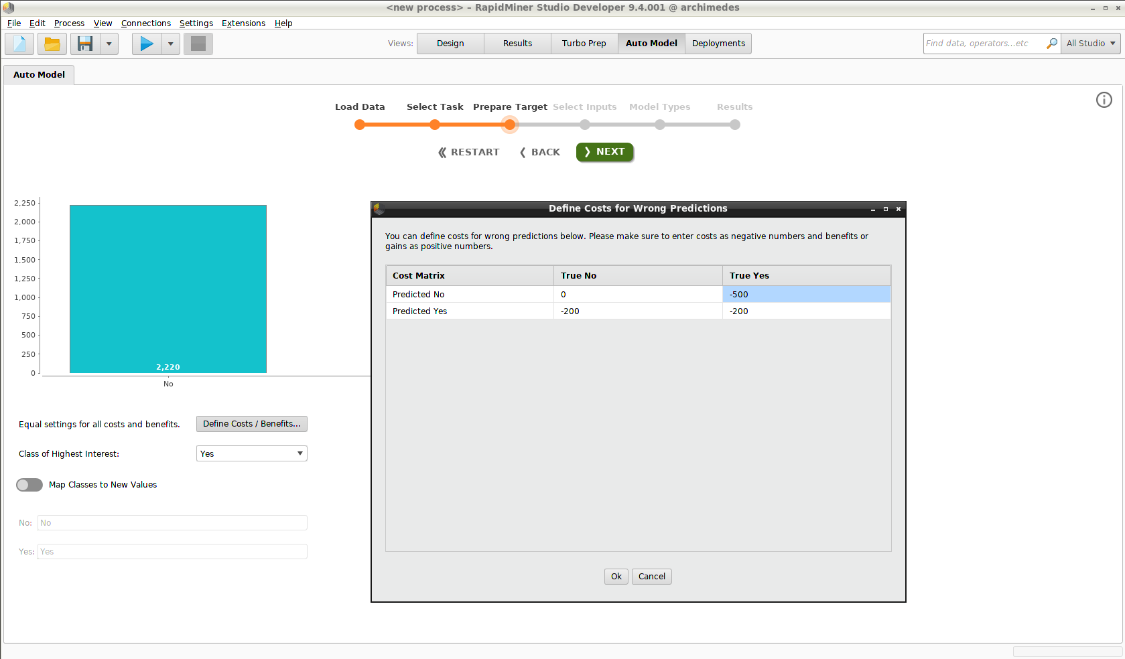
Task: Select Predicted Yes / True No -200 cell
Action: click(638, 311)
